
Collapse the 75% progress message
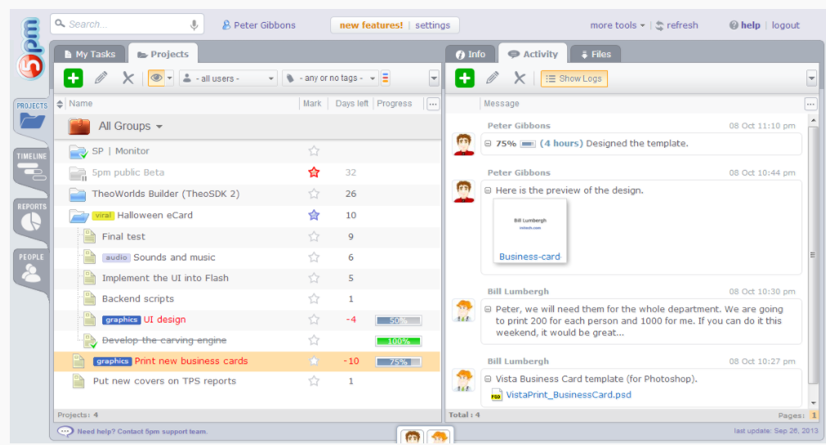[x=488, y=144]
